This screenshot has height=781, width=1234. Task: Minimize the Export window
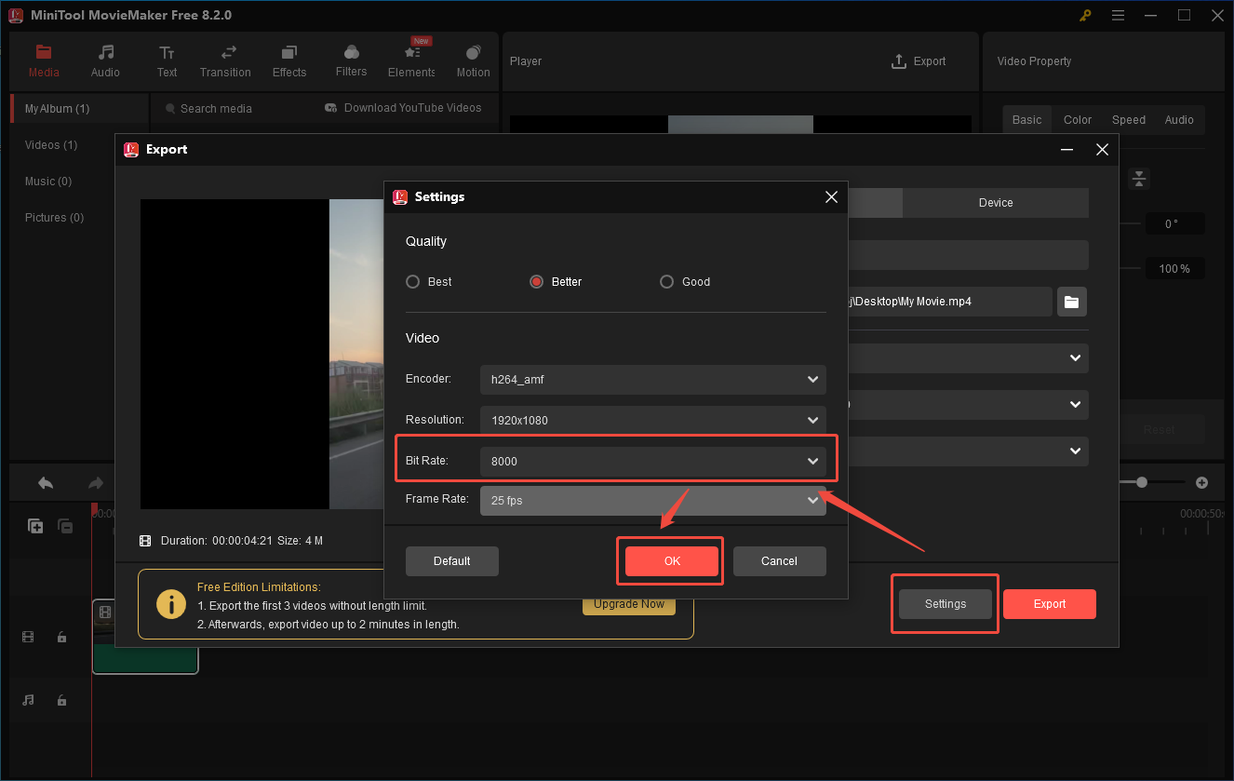1066,150
